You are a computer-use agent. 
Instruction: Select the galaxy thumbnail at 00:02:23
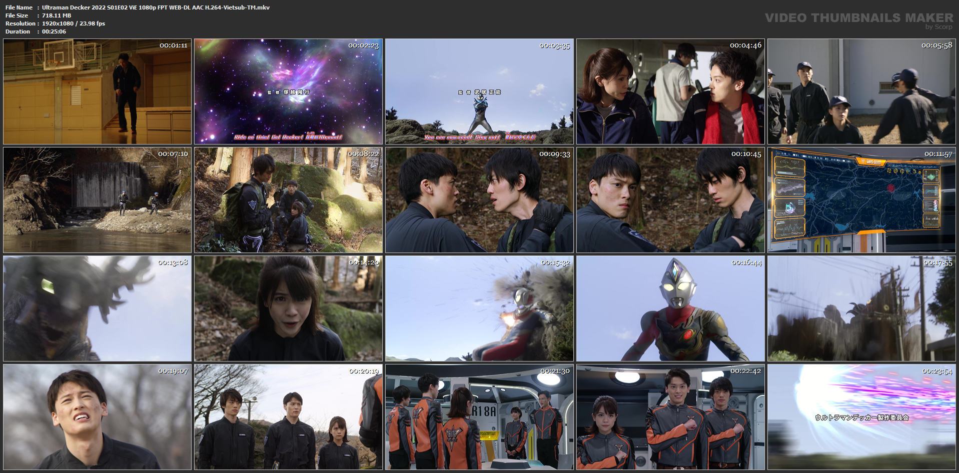(x=289, y=91)
